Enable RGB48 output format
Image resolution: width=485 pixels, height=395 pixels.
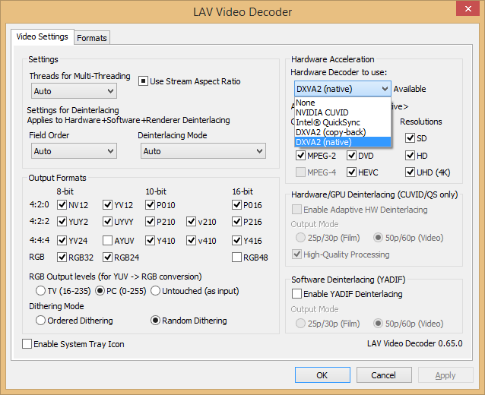click(236, 258)
